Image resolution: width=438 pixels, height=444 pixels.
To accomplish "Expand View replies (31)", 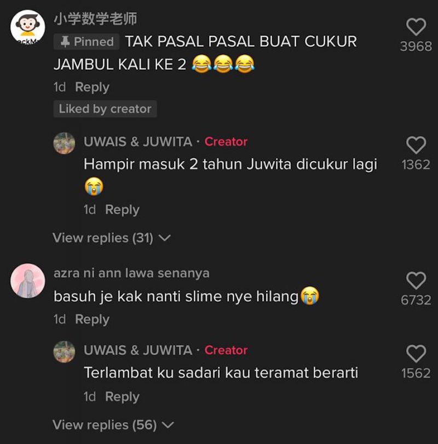I will [112, 238].
